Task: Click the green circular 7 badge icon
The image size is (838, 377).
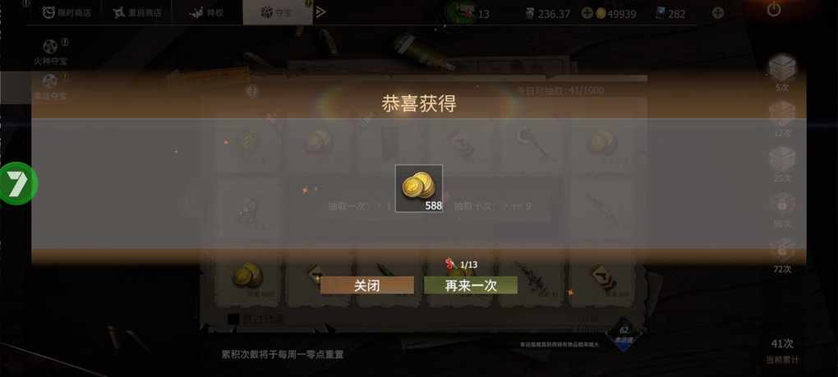Action: click(18, 183)
